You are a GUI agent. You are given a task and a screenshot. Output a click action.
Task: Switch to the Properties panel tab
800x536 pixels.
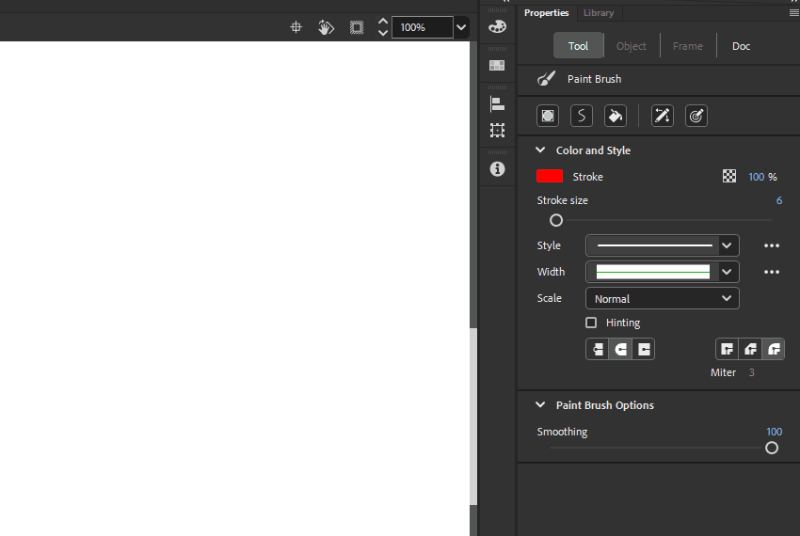[x=547, y=13]
